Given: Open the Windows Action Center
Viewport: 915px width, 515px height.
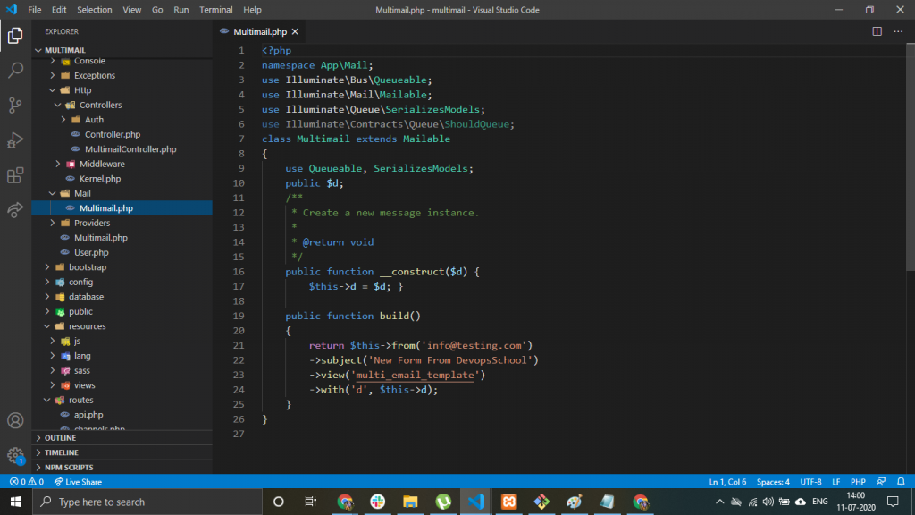Looking at the screenshot, I should pos(893,502).
